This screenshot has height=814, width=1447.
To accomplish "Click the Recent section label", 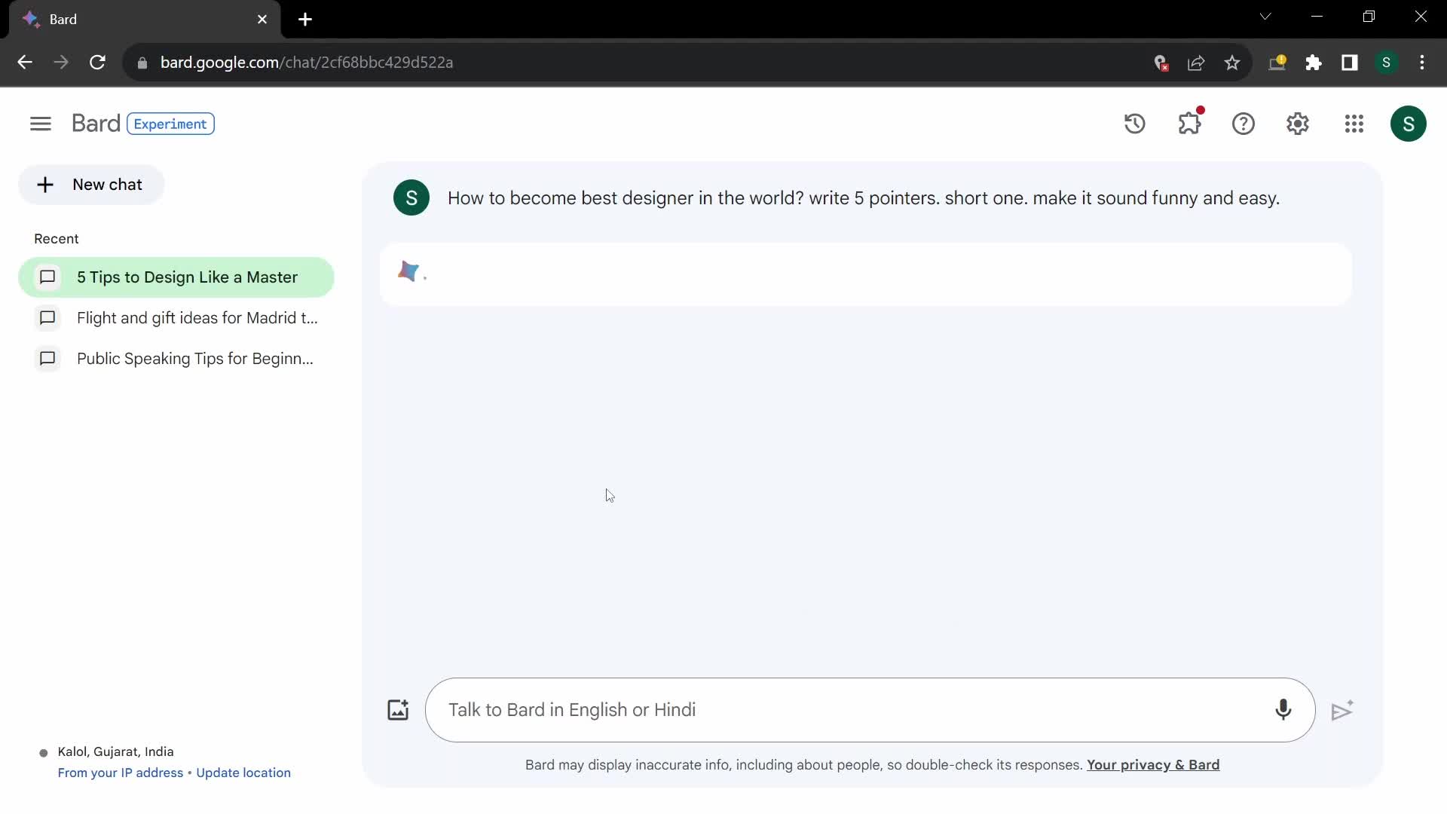I will (x=57, y=239).
